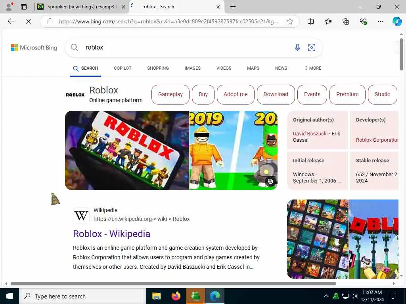Open the Roblox Corporation link
The height and width of the screenshot is (304, 406).
tap(377, 140)
